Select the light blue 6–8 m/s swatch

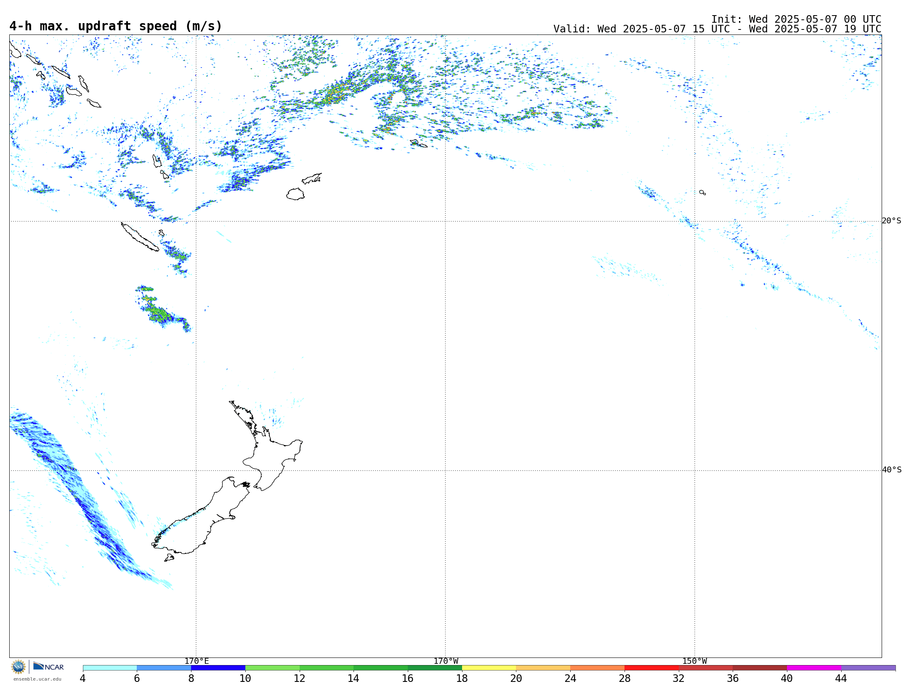pos(164,668)
